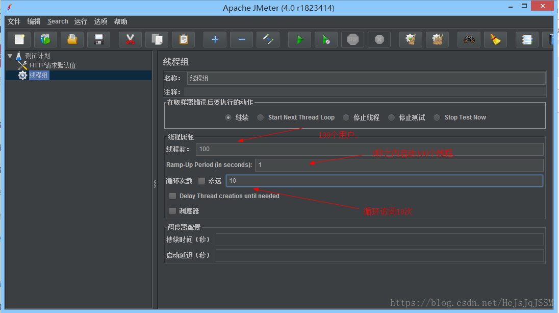Open the Templates icon in toolbar
This screenshot has width=559, height=313.
45,39
